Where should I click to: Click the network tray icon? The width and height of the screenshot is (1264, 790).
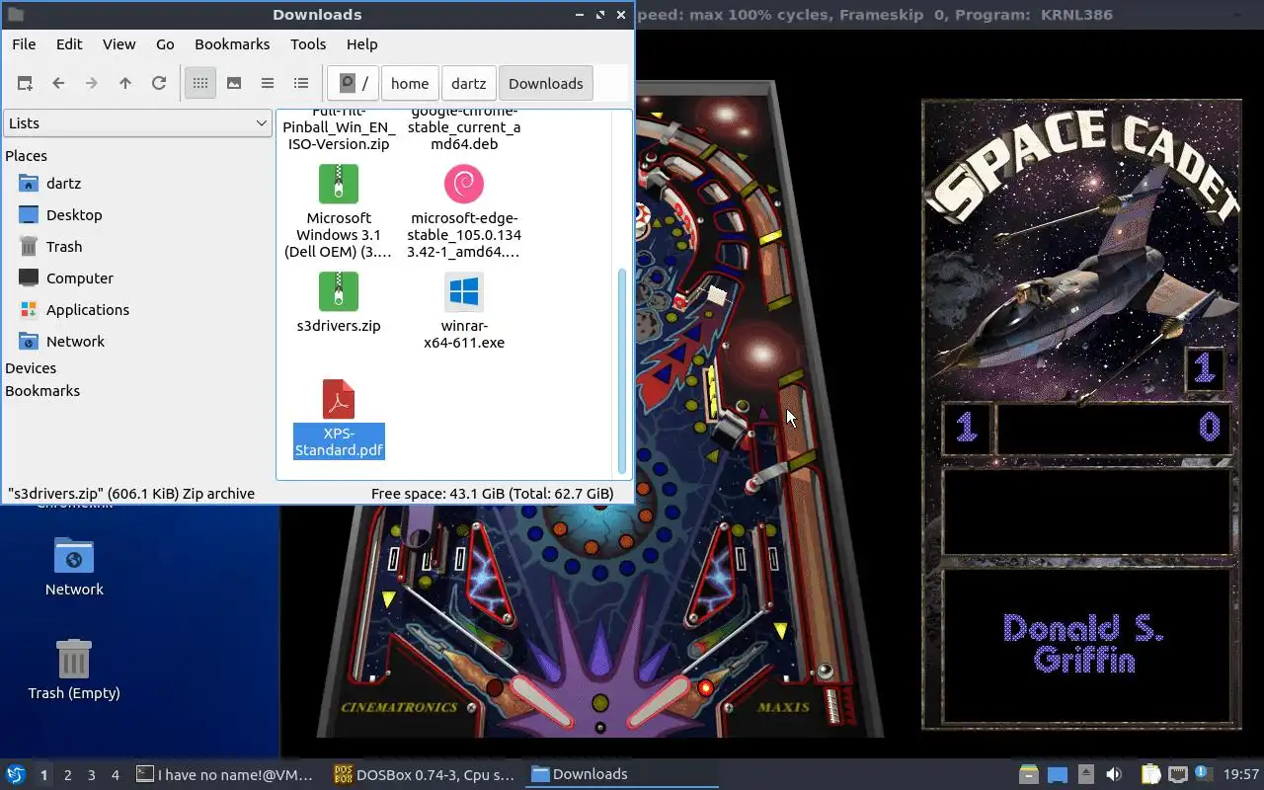pos(1177,775)
